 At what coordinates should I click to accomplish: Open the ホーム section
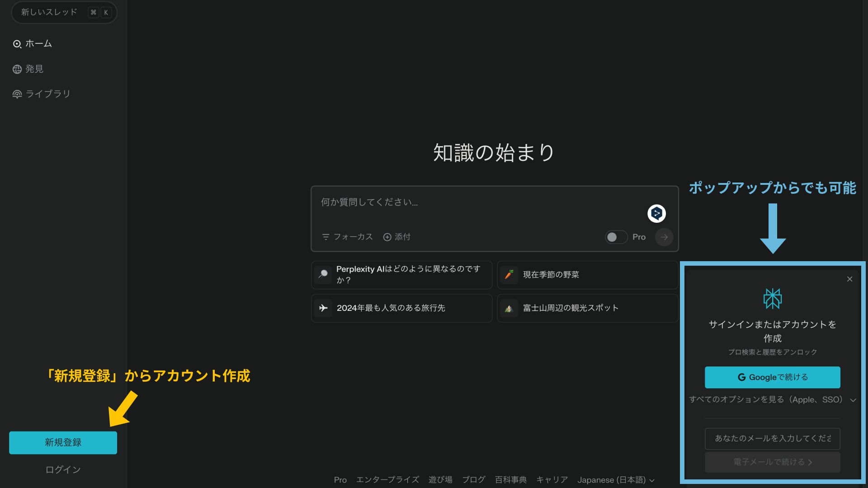click(39, 43)
